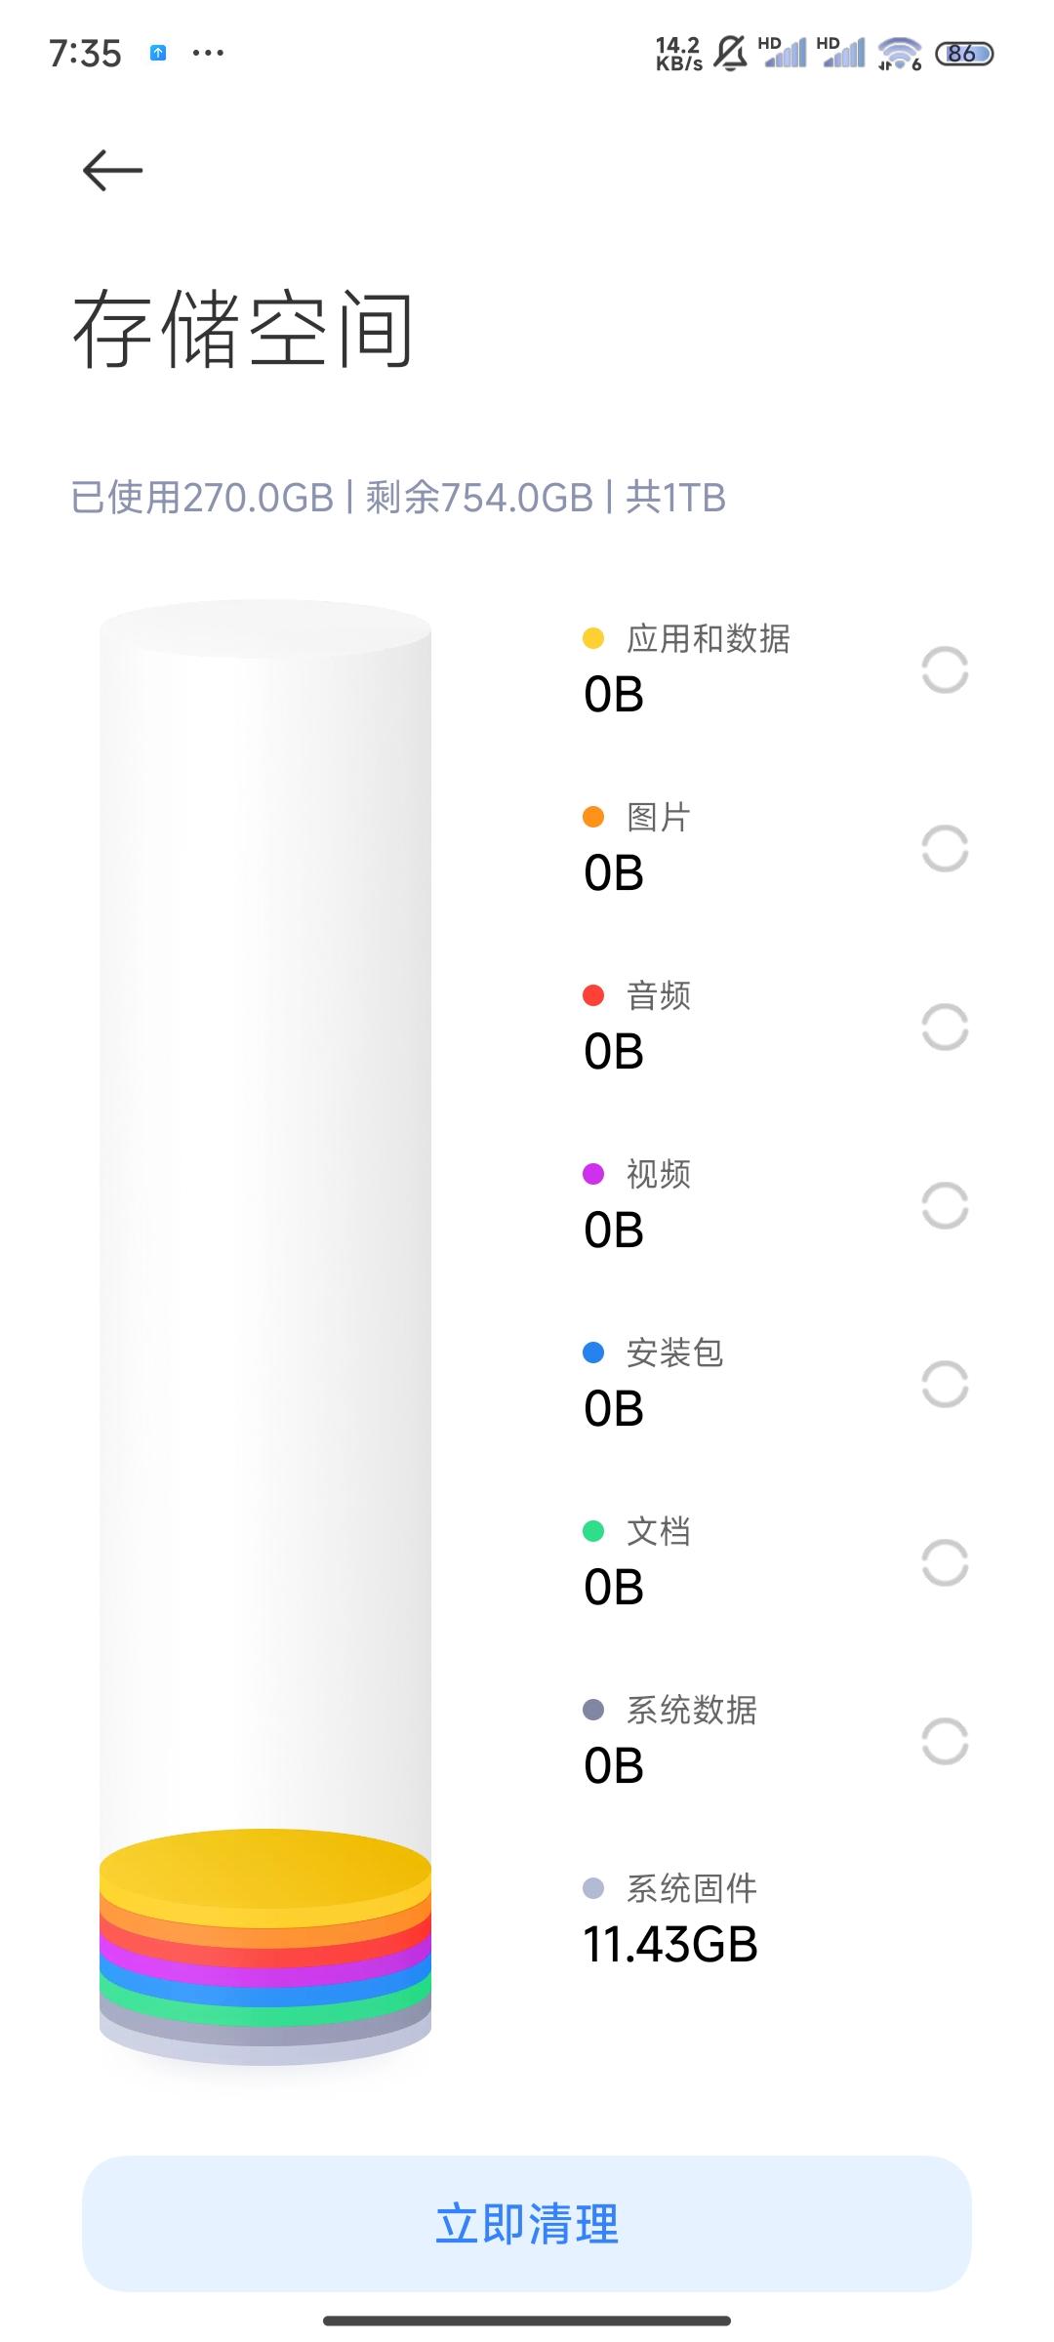
Task: Click loading spinner beside 应用和数据
Action: click(945, 670)
